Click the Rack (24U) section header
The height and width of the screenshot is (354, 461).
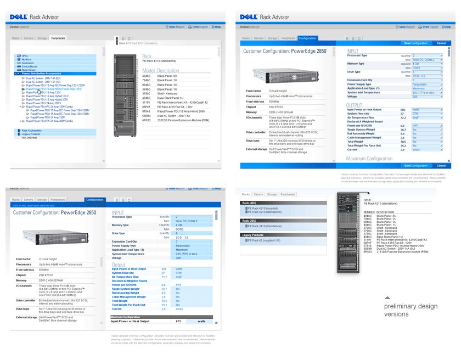[x=283, y=221]
